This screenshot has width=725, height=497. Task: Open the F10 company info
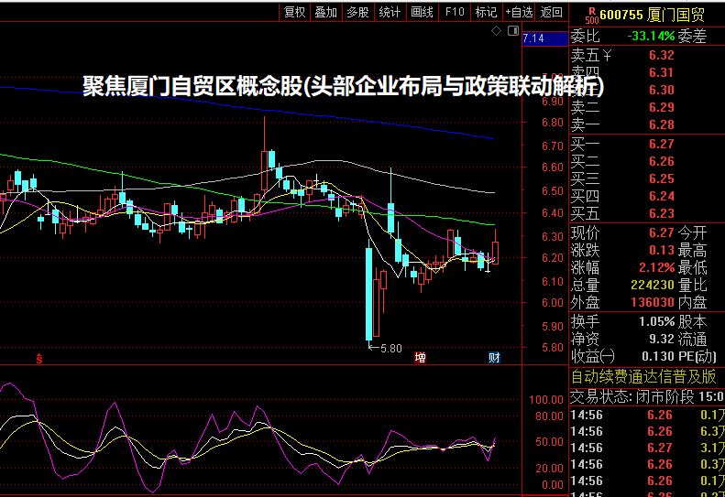tap(454, 13)
